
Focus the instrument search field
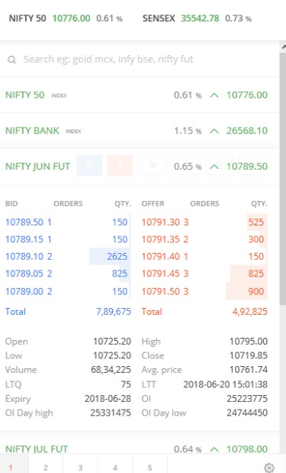click(x=140, y=59)
